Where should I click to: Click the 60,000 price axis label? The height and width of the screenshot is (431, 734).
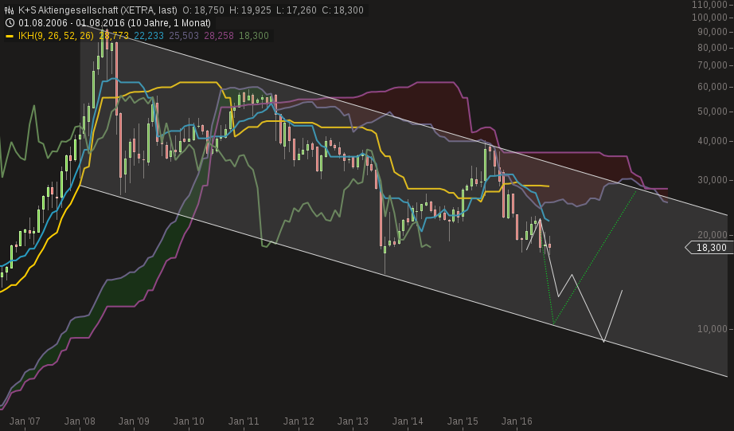pos(712,87)
